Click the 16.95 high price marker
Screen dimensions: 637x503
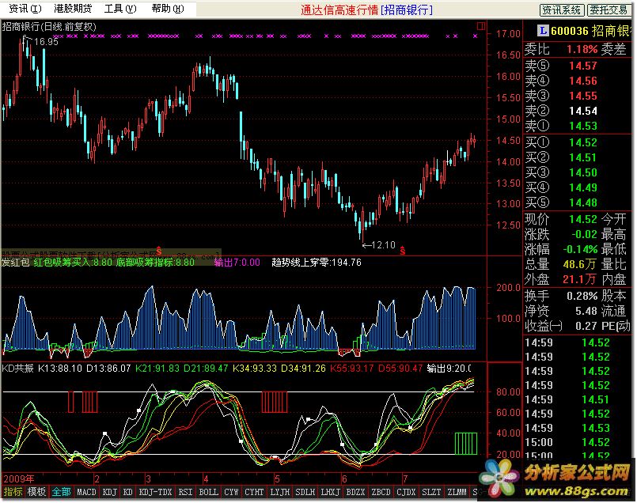coord(46,41)
